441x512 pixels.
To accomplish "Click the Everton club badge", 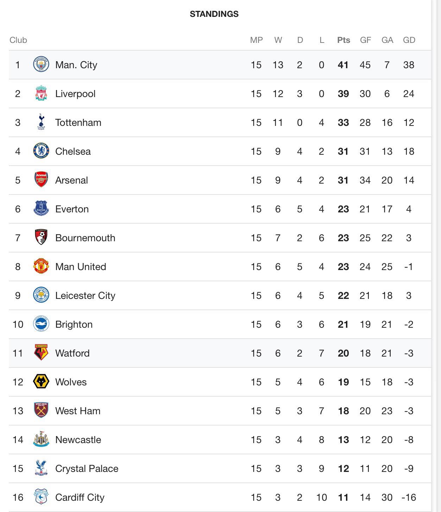I will click(41, 209).
